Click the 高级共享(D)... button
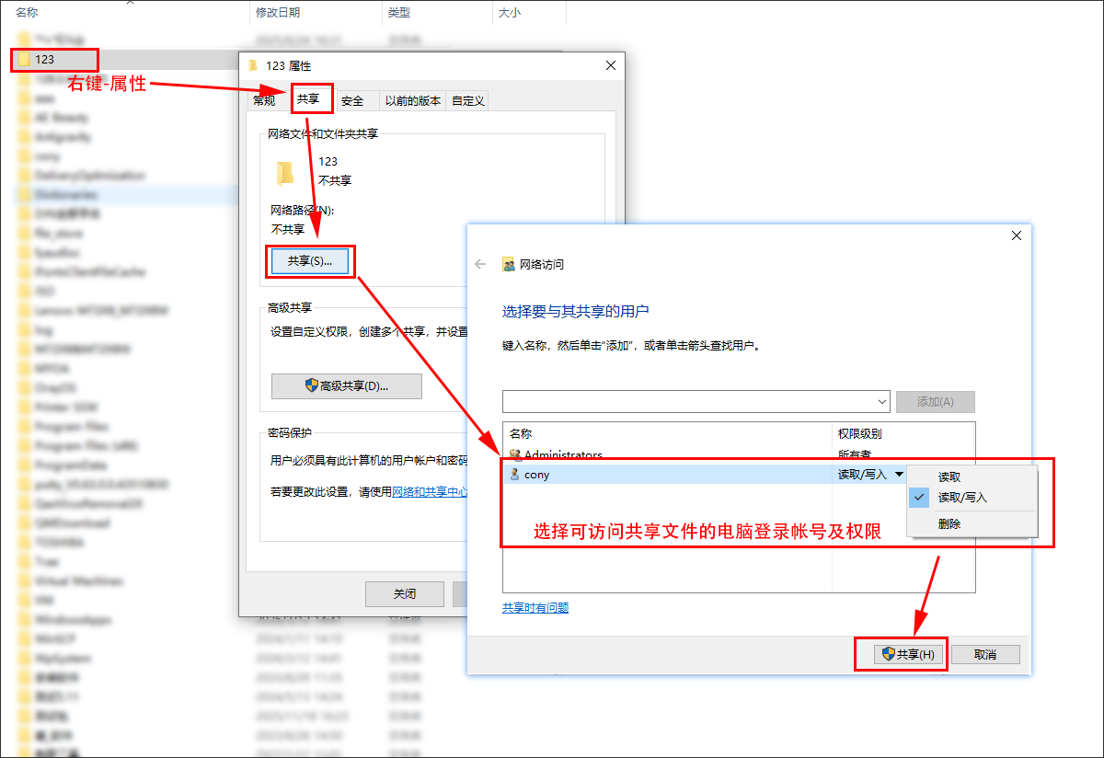The width and height of the screenshot is (1104, 758). tap(347, 386)
